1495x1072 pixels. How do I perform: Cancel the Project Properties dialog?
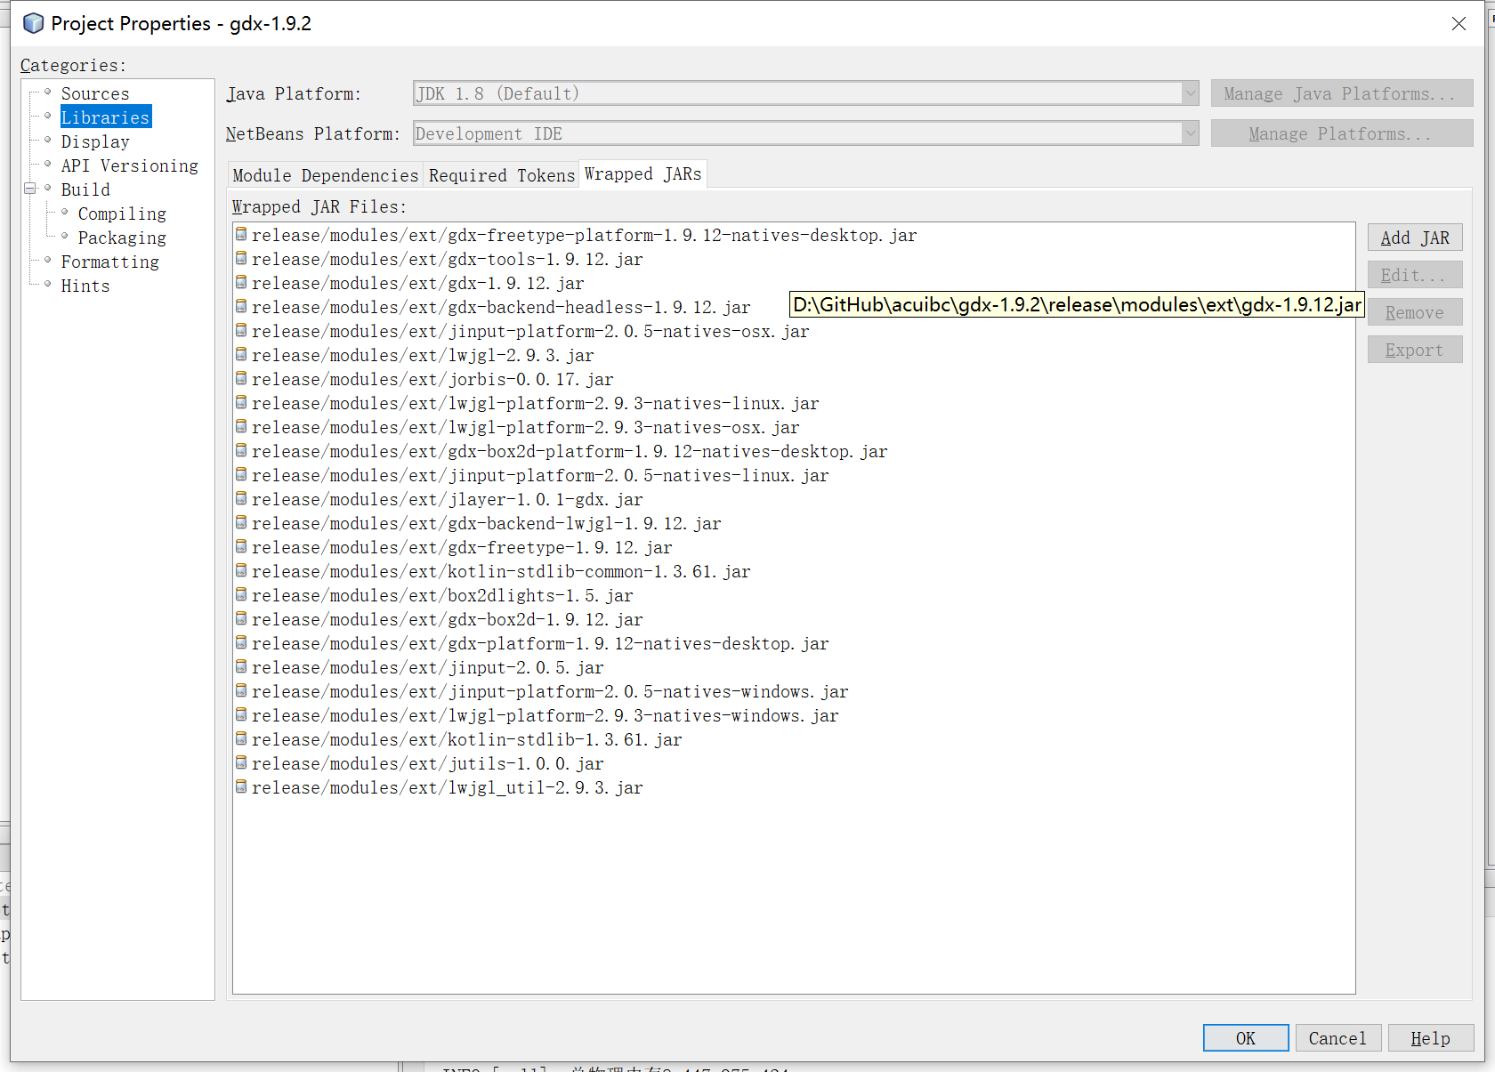coord(1338,1038)
